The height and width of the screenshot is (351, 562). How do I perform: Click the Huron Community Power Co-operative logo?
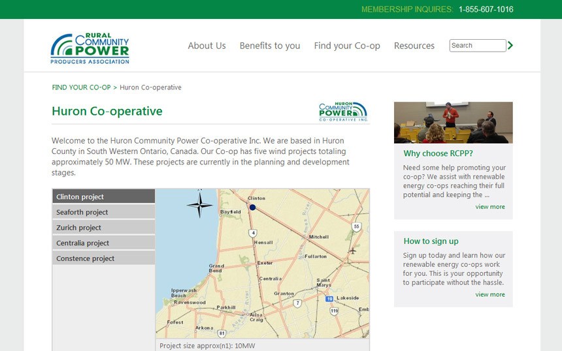(343, 112)
